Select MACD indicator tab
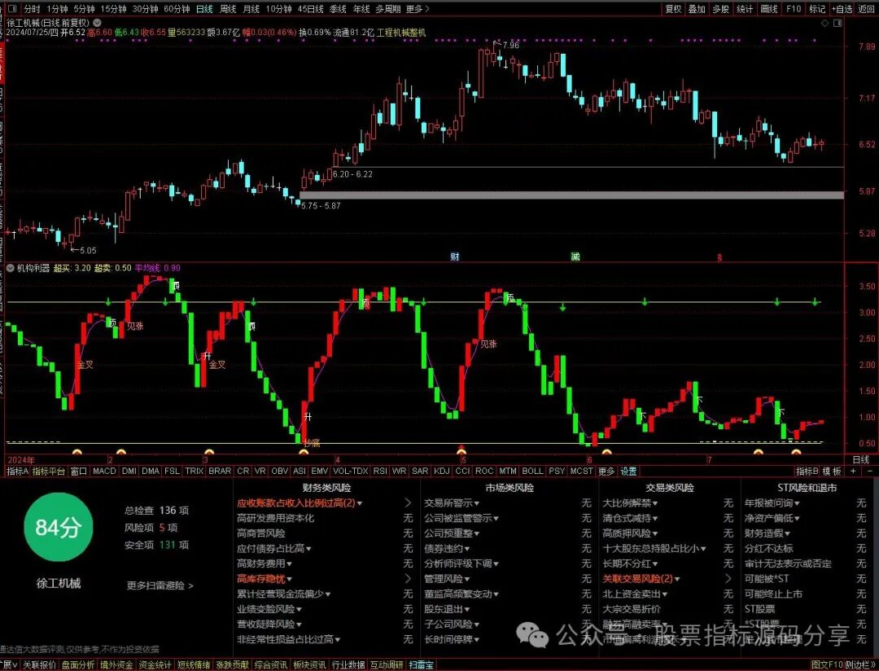 (x=104, y=471)
